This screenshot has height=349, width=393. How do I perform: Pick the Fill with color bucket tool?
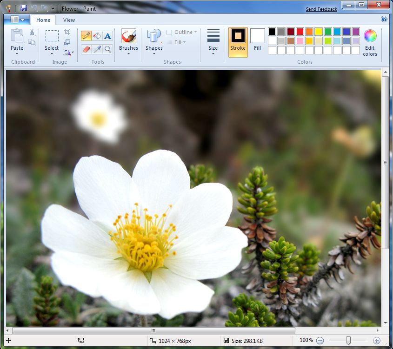pos(97,36)
